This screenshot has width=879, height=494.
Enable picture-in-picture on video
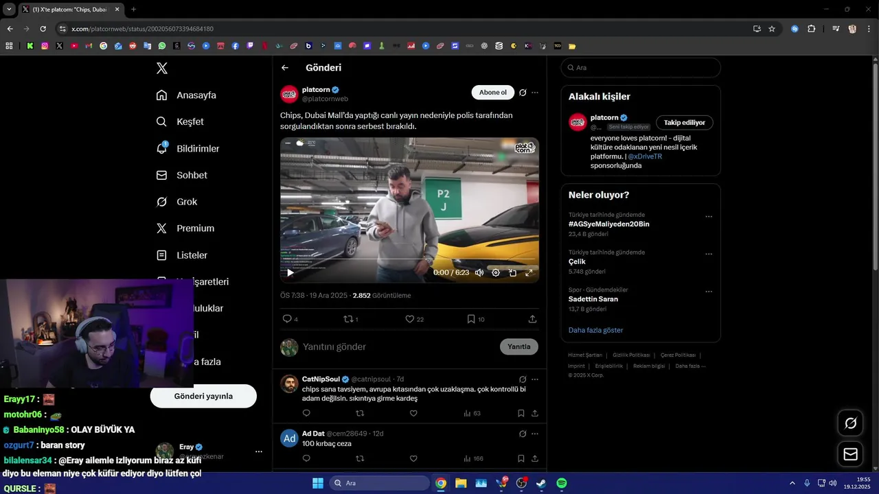pos(512,272)
